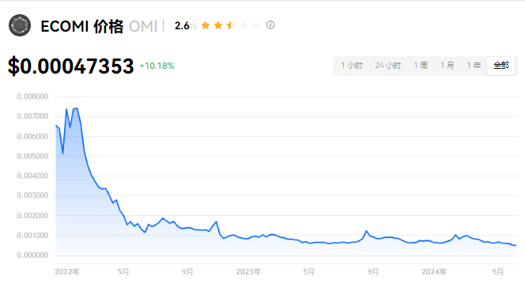
Task: Click the OMI ticker symbol
Action: coord(143,26)
